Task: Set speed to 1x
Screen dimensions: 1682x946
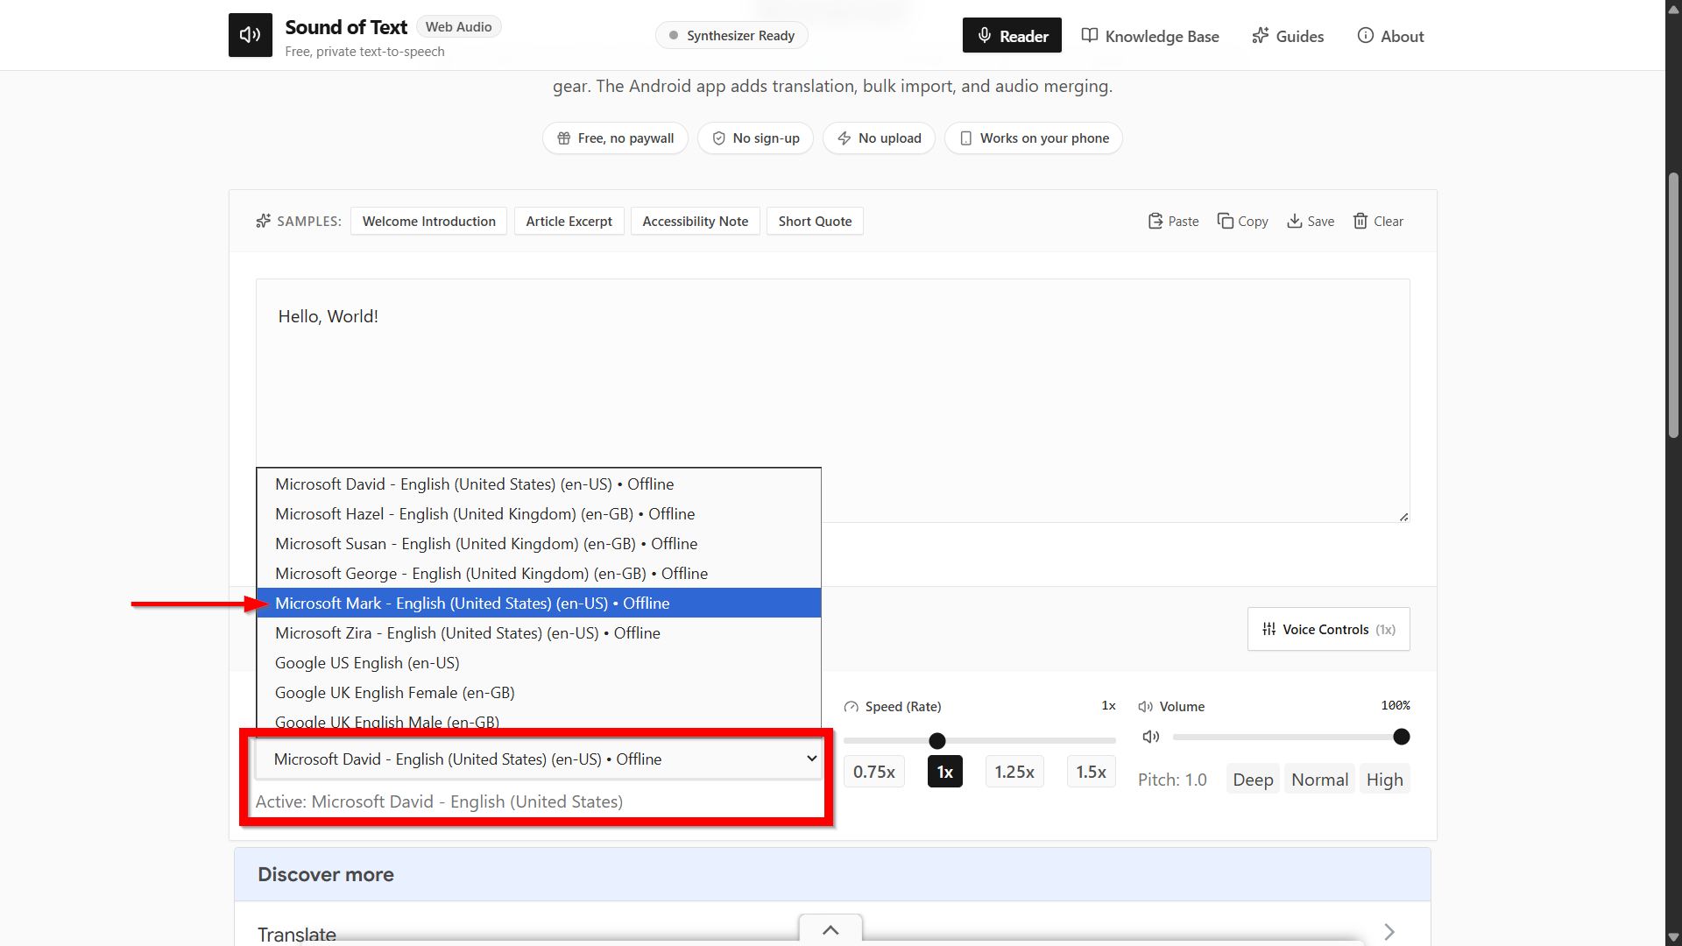Action: click(x=944, y=773)
